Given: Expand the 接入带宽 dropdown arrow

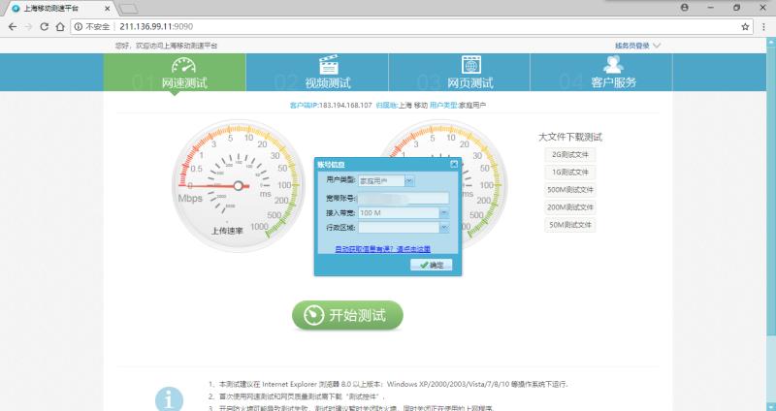Looking at the screenshot, I should (x=444, y=212).
